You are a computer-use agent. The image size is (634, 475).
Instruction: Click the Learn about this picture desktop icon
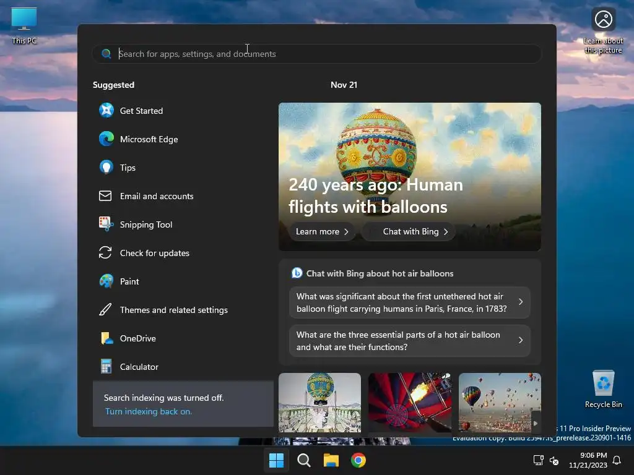click(x=603, y=31)
